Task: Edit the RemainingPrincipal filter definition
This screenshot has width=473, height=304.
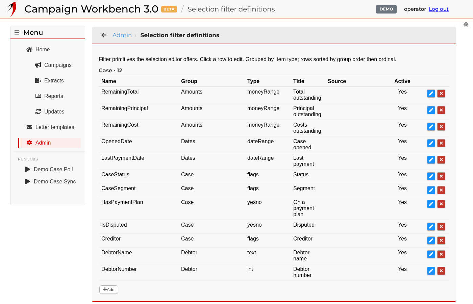Action: click(431, 110)
